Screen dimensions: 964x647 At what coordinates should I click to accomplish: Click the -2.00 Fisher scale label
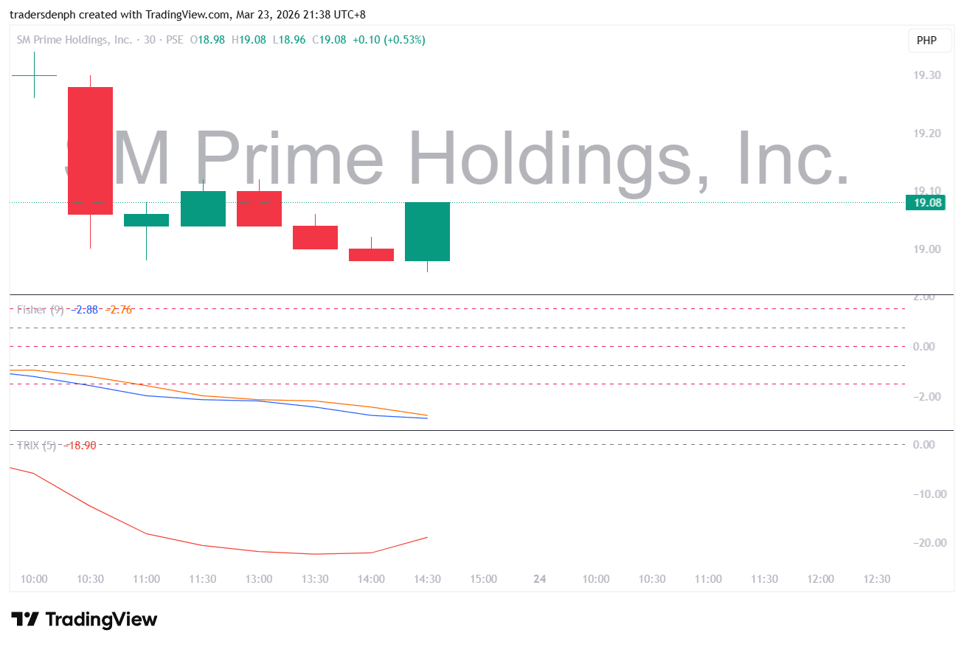(928, 397)
